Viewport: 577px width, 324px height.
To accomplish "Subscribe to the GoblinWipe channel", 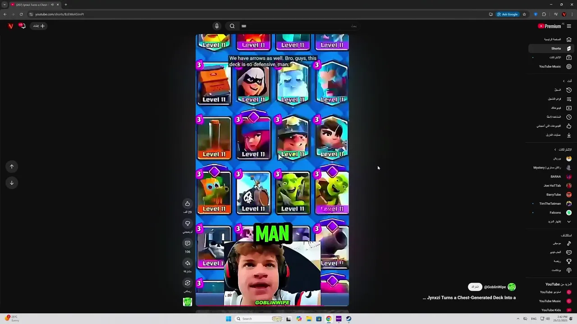I will [475, 287].
